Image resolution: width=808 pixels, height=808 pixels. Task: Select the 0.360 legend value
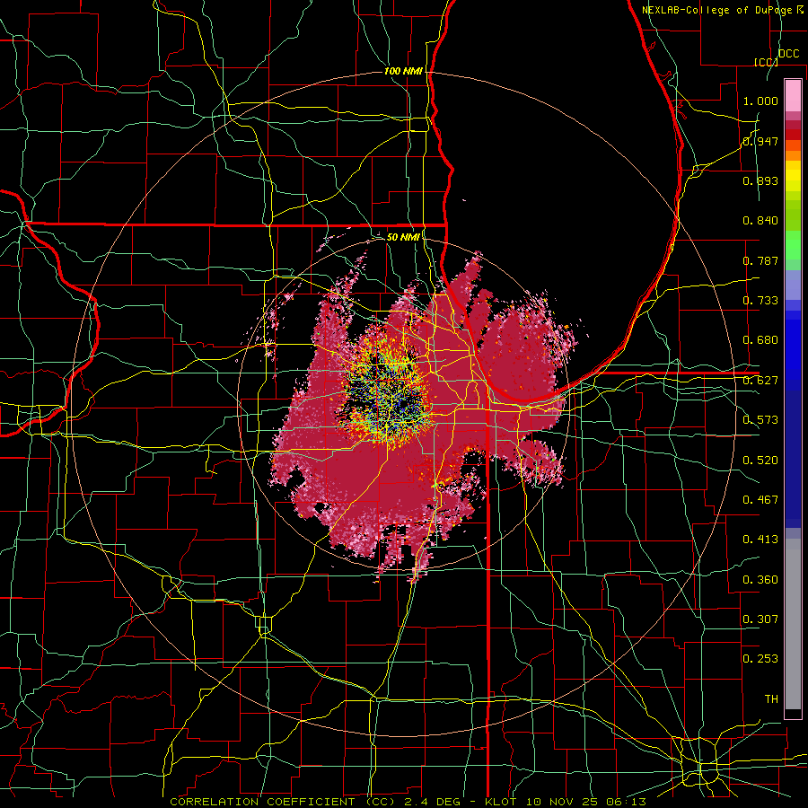pos(760,580)
